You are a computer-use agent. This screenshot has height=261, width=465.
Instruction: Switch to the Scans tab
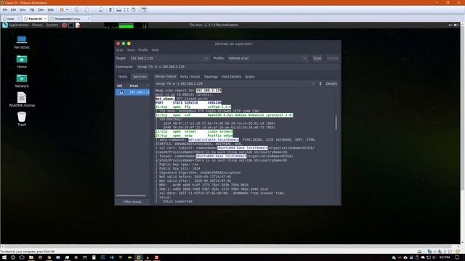point(249,77)
